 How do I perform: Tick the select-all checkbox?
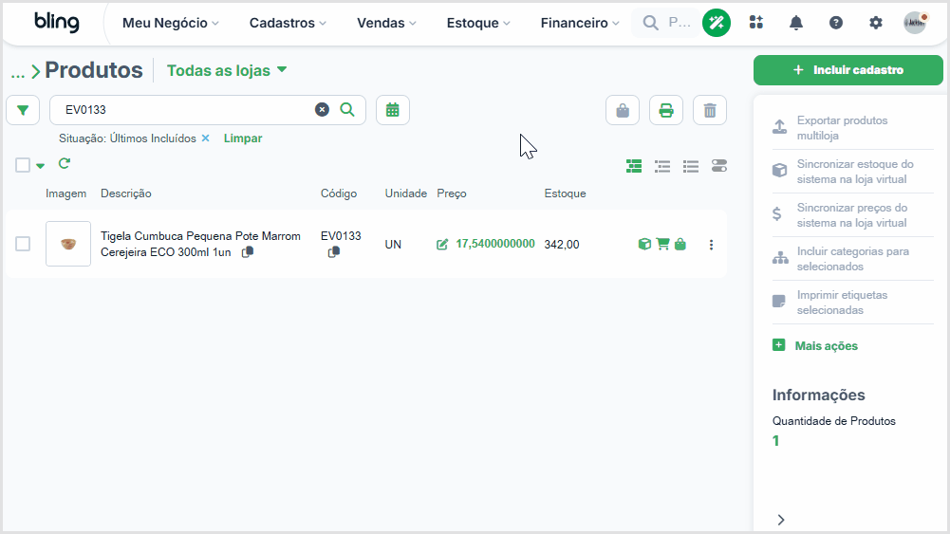coord(23,165)
